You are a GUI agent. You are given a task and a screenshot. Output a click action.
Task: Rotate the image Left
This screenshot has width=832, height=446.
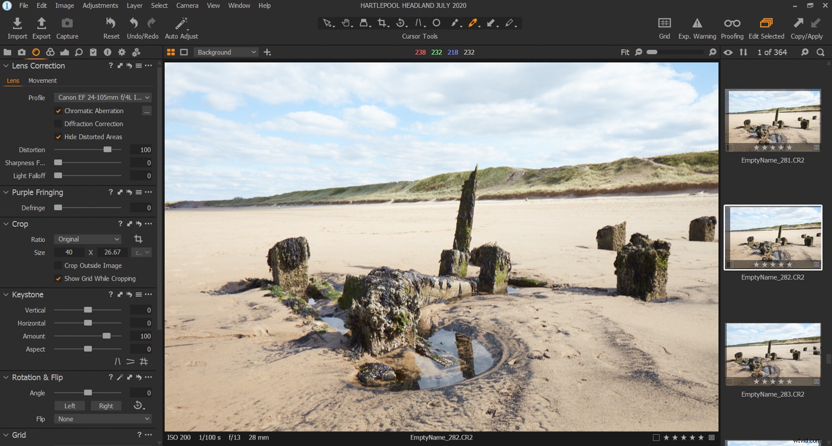tap(69, 406)
